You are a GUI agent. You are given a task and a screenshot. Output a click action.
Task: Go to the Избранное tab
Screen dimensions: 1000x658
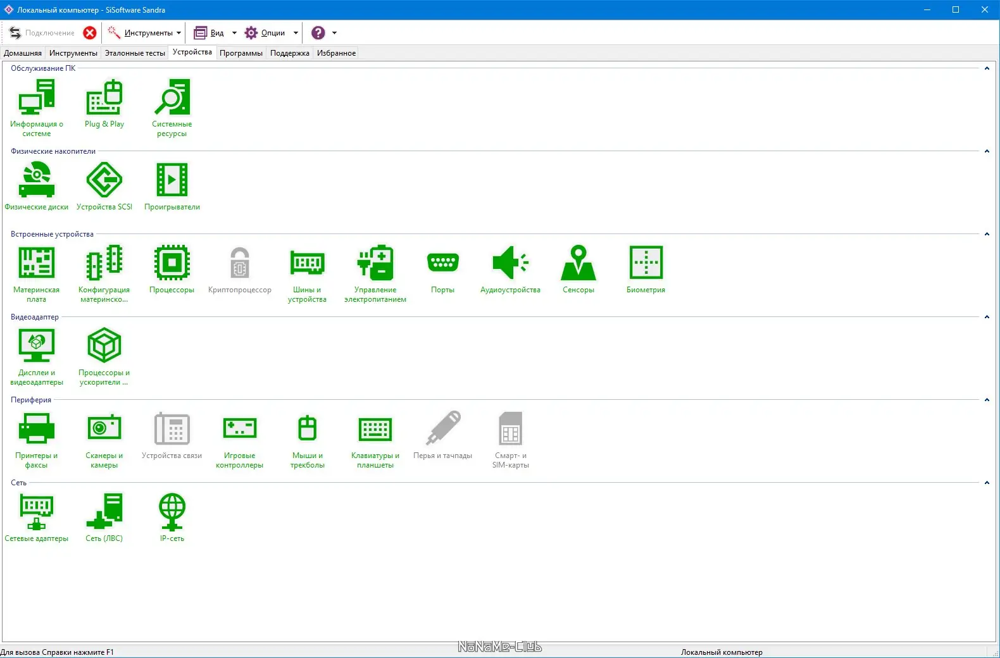(x=336, y=53)
